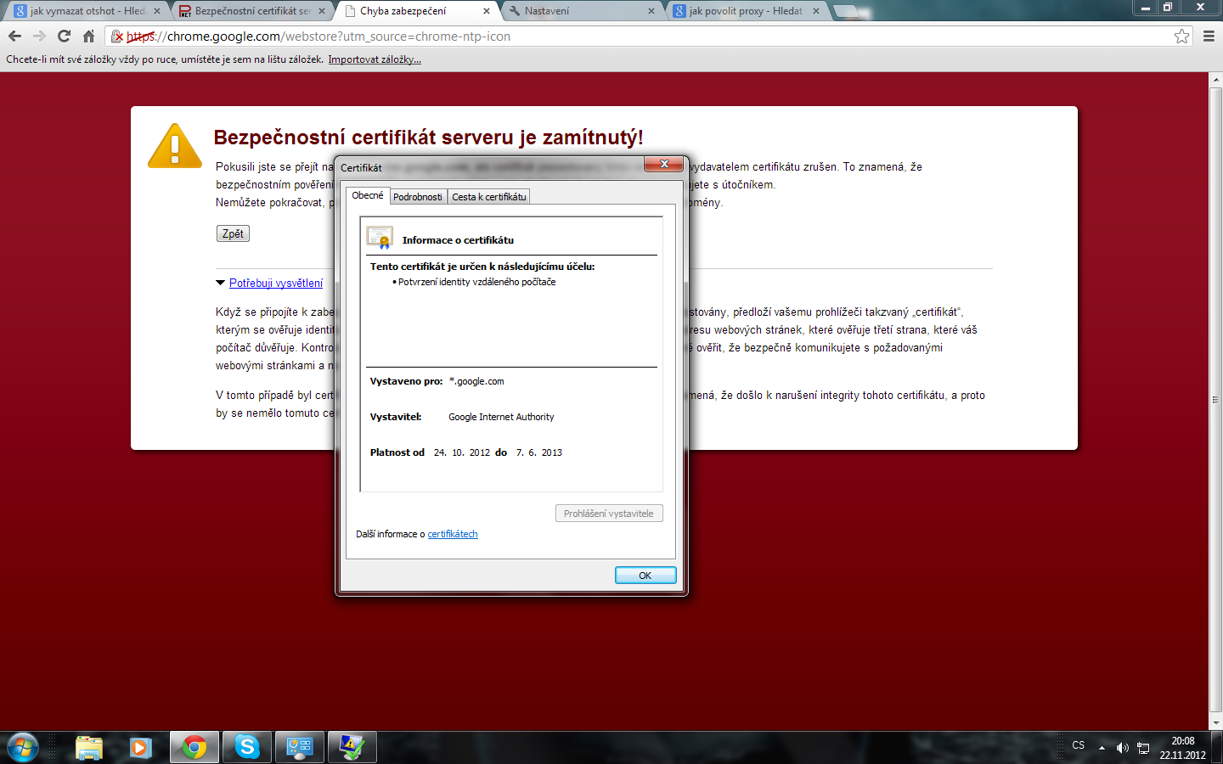Image resolution: width=1223 pixels, height=764 pixels.
Task: Open the home page with the house icon
Action: coord(88,37)
